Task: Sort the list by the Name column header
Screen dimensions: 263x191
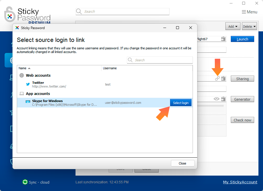Action: 59,68
